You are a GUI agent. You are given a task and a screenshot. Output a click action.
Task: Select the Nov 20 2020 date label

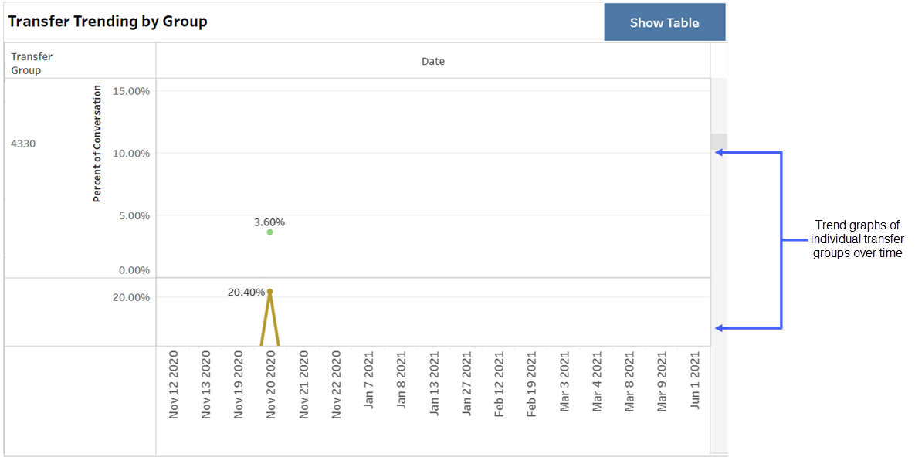271,386
